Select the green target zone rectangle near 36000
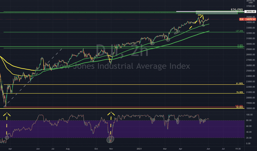 coord(217,12)
